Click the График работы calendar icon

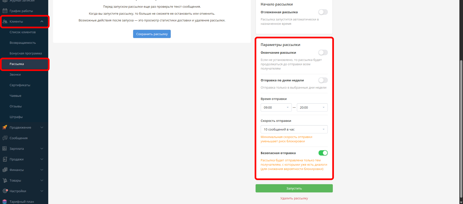(x=5, y=11)
